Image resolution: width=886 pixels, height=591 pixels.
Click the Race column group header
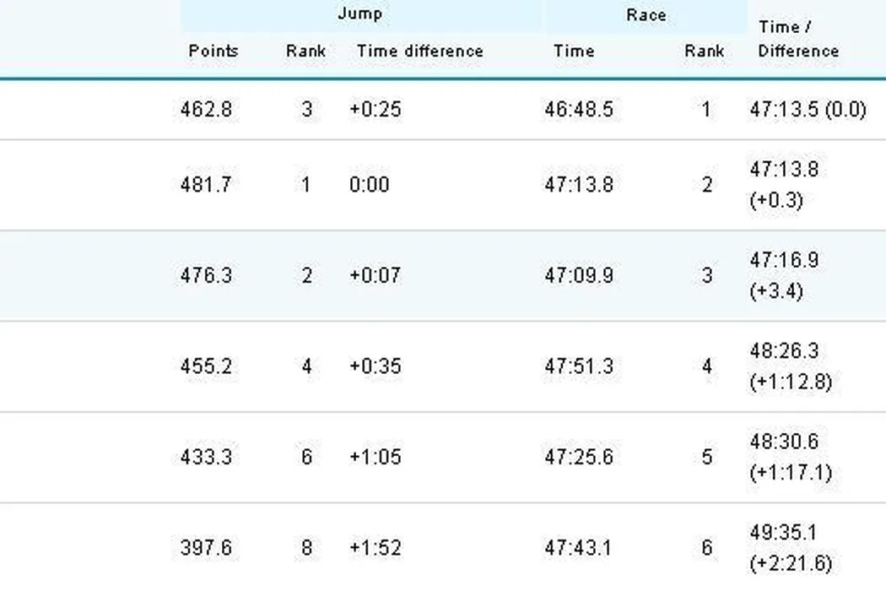[646, 15]
